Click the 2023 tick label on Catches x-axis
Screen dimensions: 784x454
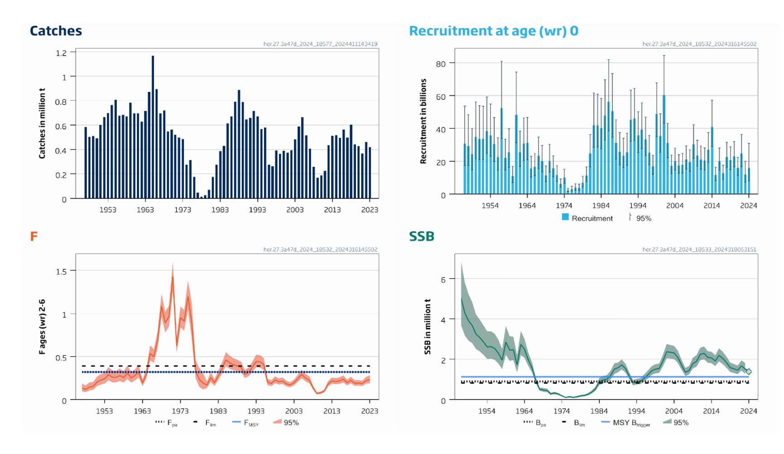click(x=370, y=210)
